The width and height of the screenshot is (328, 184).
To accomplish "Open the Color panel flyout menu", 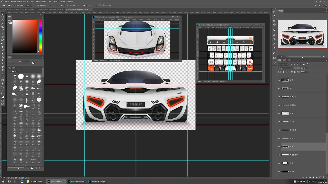I will [x=43, y=17].
